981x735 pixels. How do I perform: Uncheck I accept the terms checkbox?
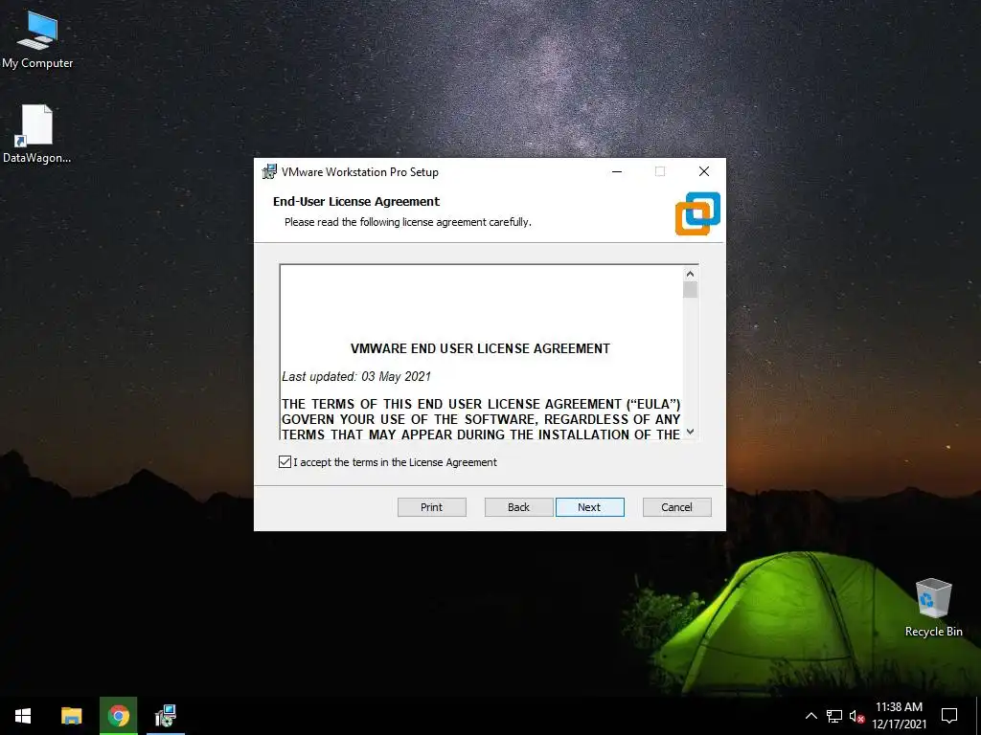[285, 462]
